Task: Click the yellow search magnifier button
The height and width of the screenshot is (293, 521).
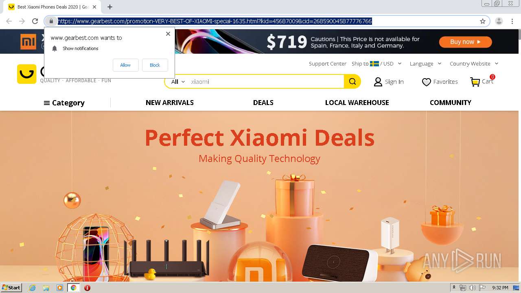Action: pos(352,81)
